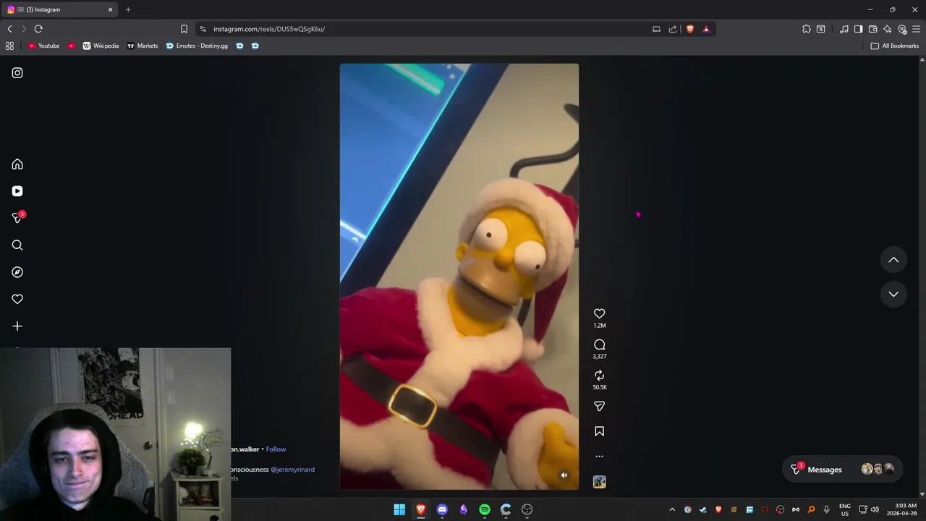Close the Instagram tab
Image resolution: width=926 pixels, height=521 pixels.
tap(111, 9)
